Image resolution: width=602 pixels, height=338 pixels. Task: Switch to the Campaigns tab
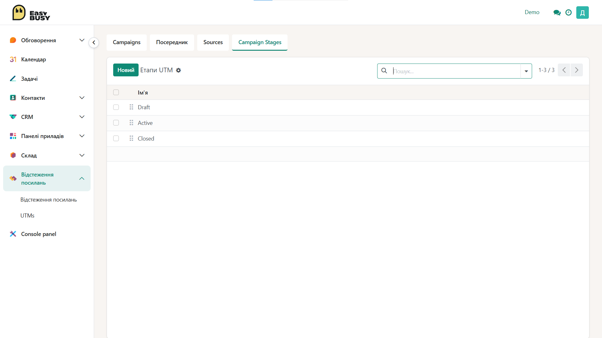click(127, 42)
